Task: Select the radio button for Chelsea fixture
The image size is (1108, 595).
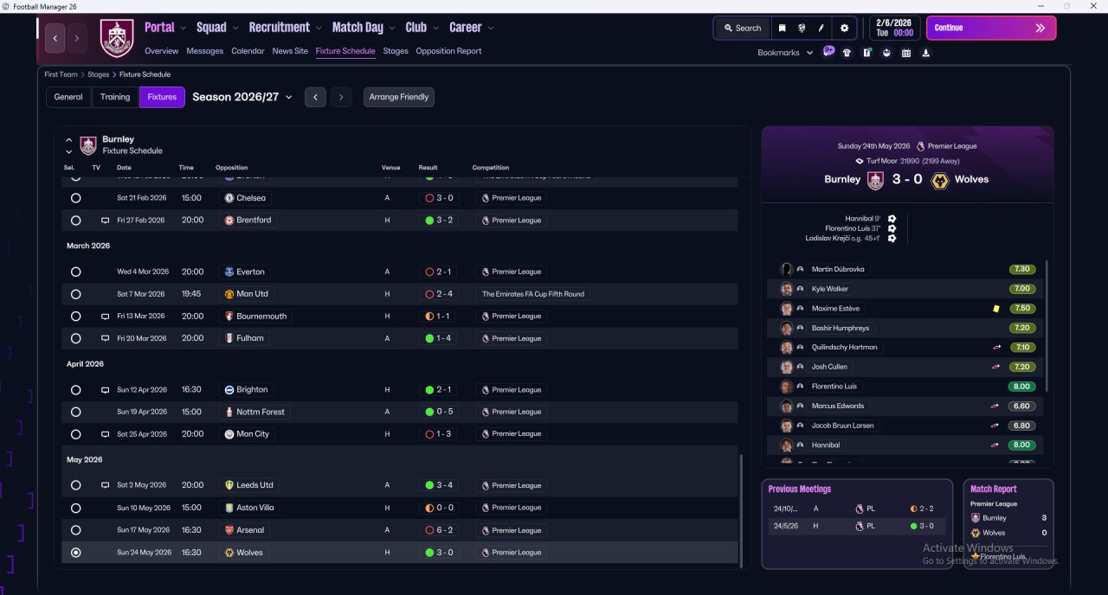Action: [75, 198]
